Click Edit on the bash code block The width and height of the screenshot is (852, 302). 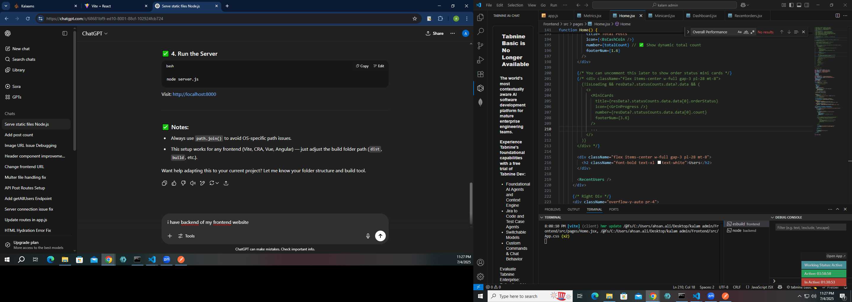pos(379,66)
